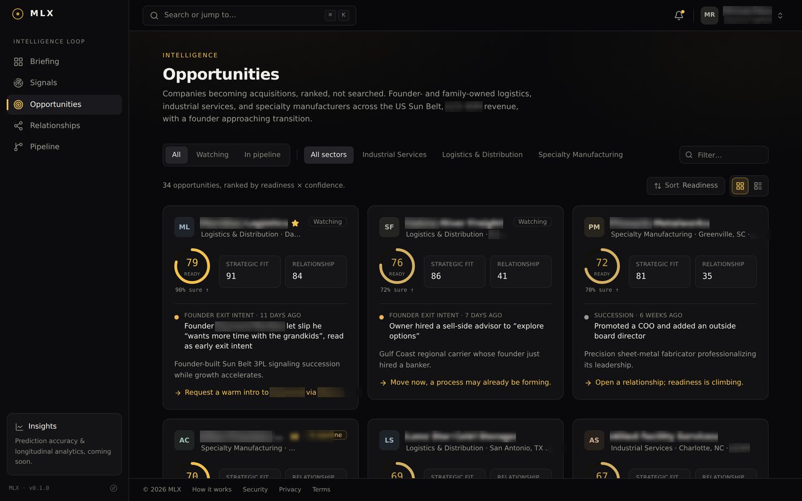This screenshot has width=802, height=501.
Task: Click 'Move now, a process may already be forming.'
Action: tap(470, 383)
